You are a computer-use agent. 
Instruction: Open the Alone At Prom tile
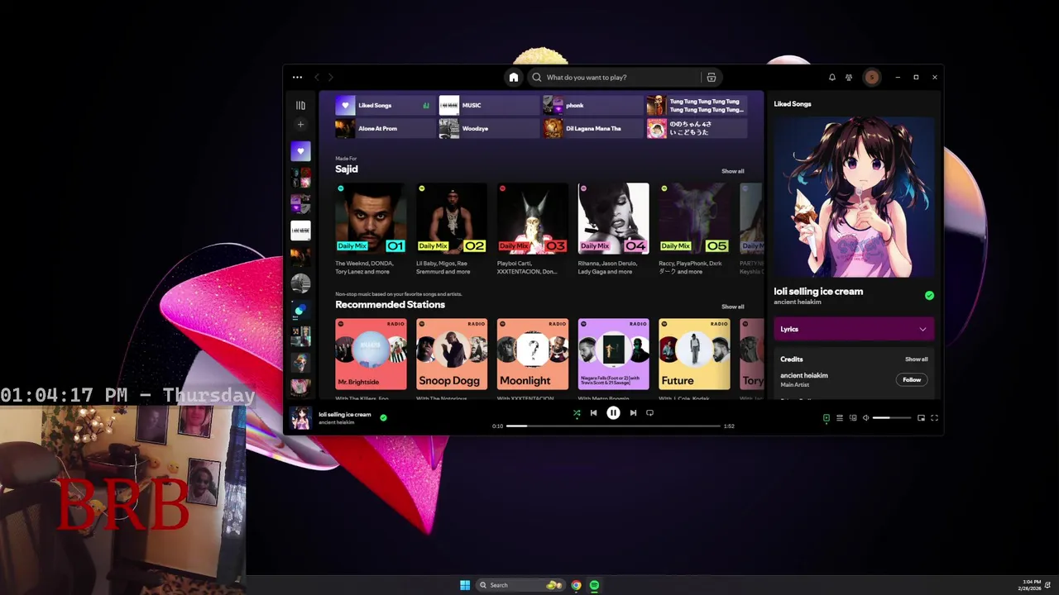(385, 129)
